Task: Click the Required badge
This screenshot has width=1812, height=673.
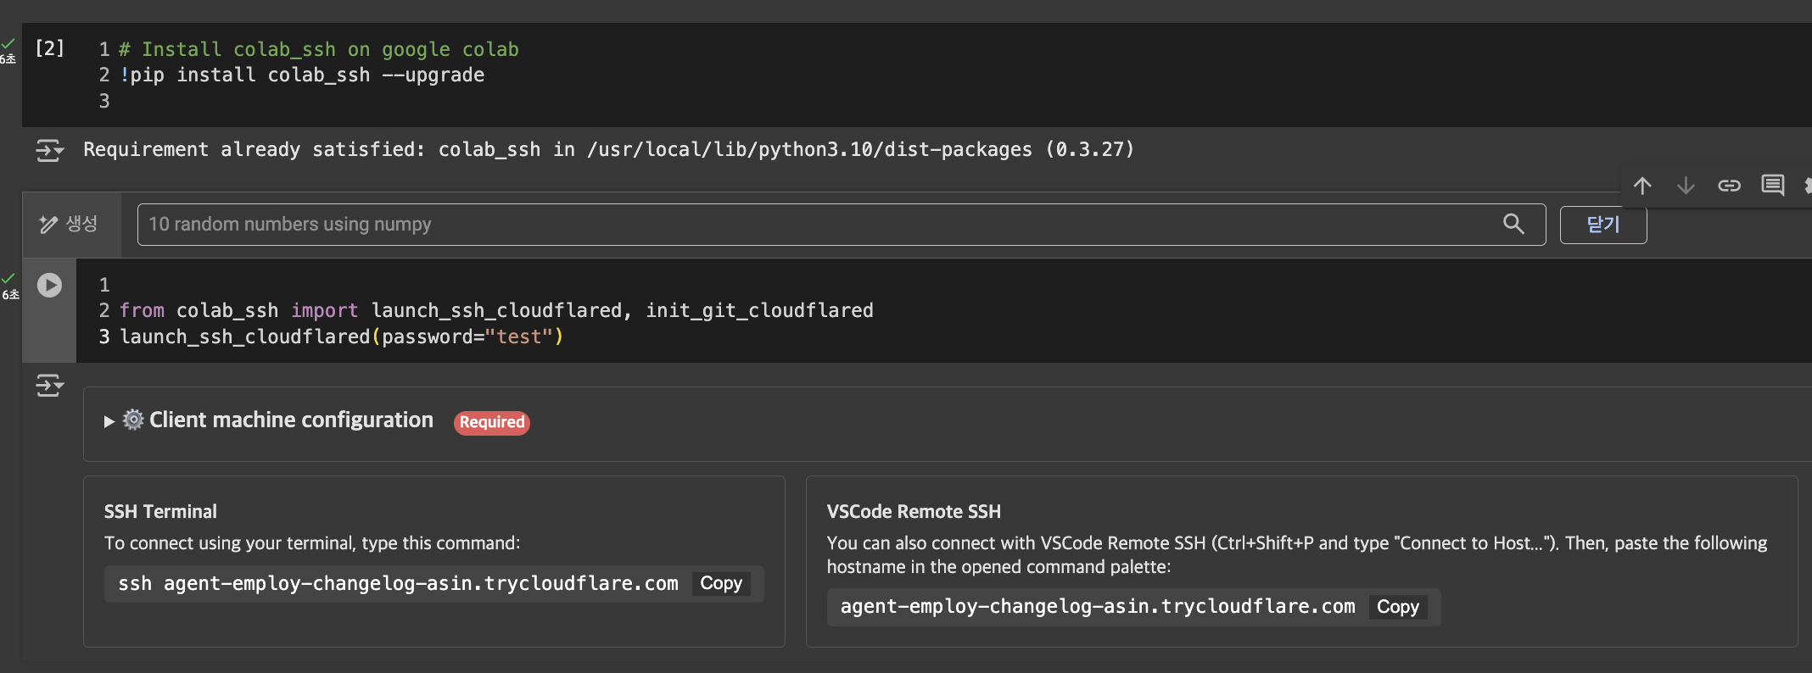Action: click(492, 422)
